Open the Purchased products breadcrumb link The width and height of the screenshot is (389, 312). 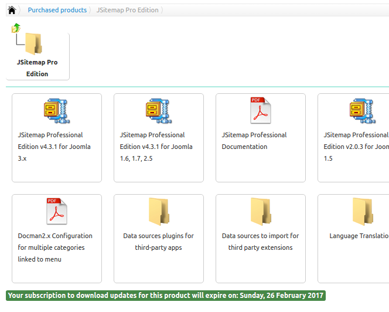pos(57,10)
